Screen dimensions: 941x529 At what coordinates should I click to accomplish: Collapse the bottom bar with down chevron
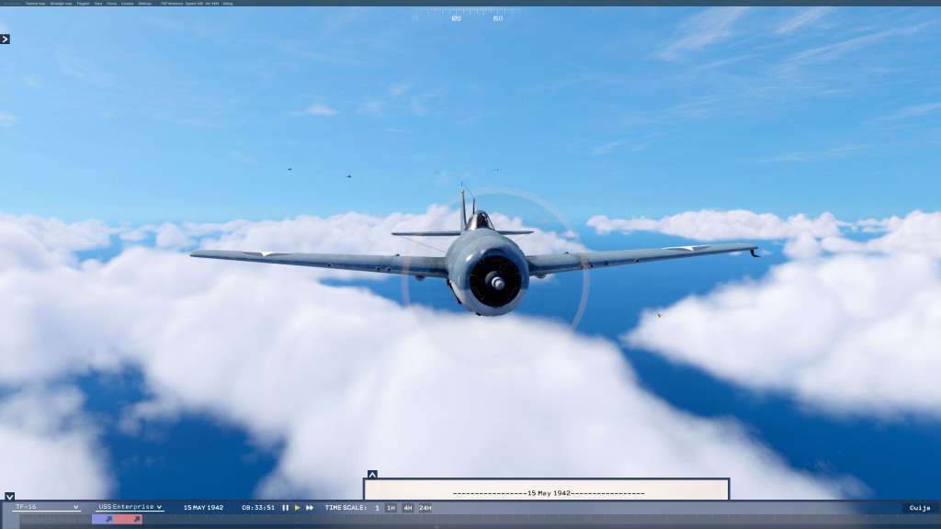pos(9,497)
